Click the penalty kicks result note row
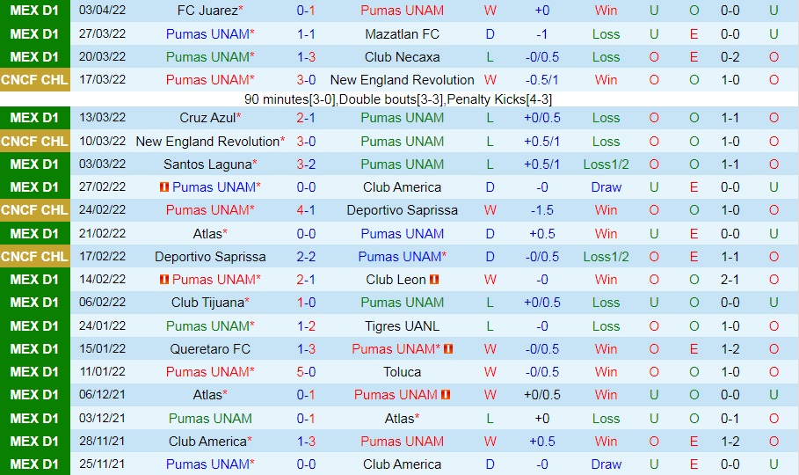The height and width of the screenshot is (475, 799). [x=399, y=99]
